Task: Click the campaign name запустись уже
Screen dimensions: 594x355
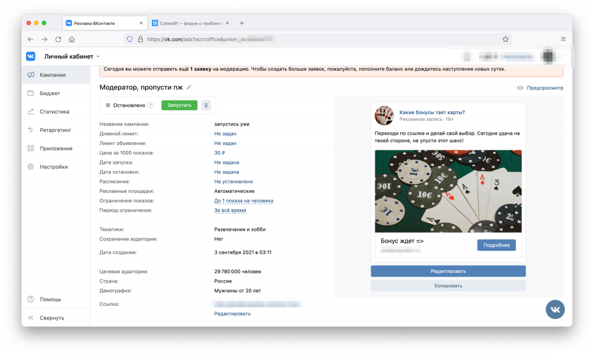Action: click(x=232, y=124)
